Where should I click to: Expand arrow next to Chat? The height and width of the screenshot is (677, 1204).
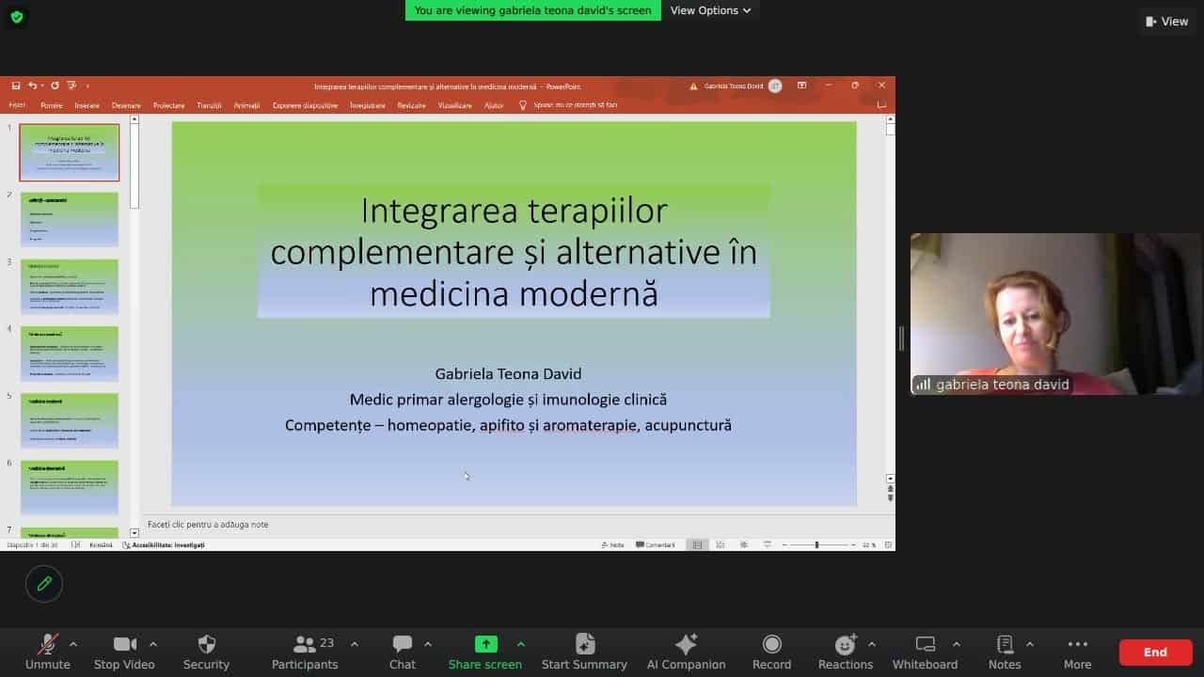pos(428,644)
